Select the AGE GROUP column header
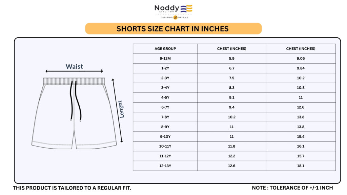Image resolution: width=347 pixels, height=195 pixels. click(165, 49)
